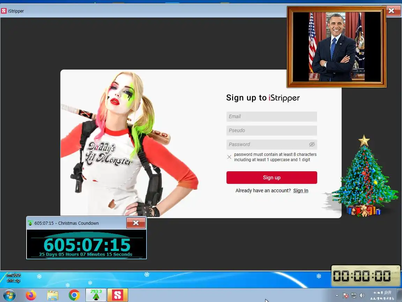This screenshot has width=402, height=302.
Task: Click the password must contain requirement text
Action: (x=275, y=157)
